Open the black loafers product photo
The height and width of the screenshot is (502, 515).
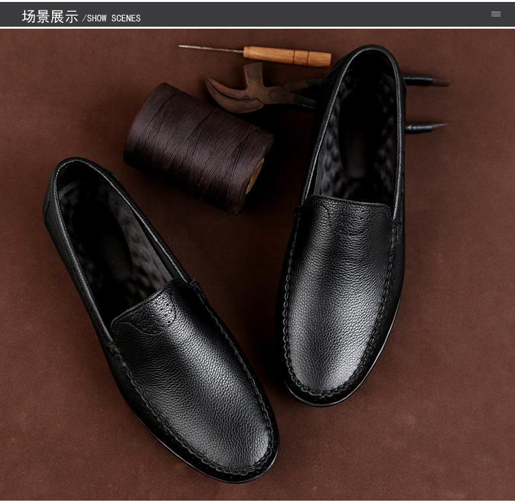tap(257, 265)
